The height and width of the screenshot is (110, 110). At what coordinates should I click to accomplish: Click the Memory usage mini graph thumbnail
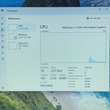click(12, 36)
